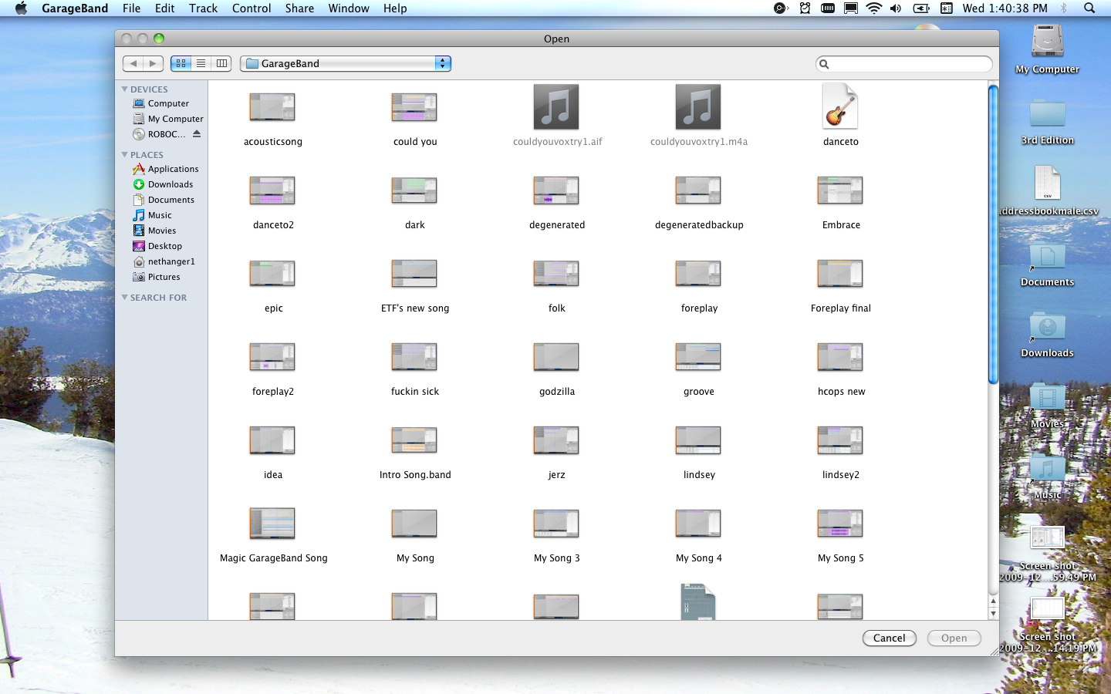Select Documents in the sidebar
The width and height of the screenshot is (1111, 694).
pos(163,200)
